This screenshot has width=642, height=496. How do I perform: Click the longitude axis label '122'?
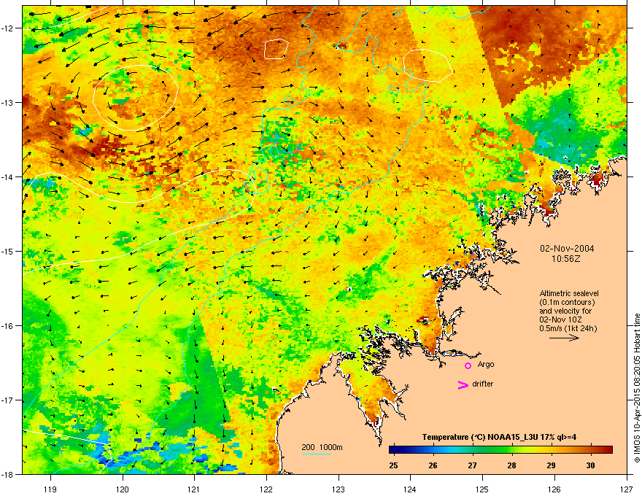click(x=266, y=489)
